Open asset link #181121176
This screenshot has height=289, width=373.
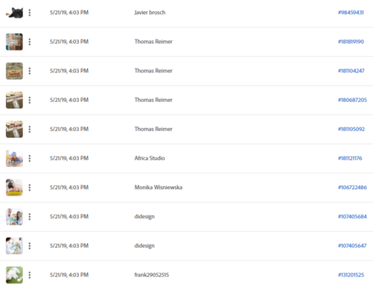click(350, 158)
